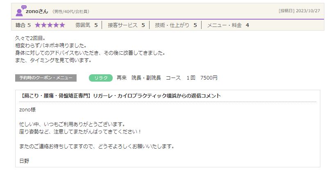This screenshot has width=331, height=171.
Task: Click the green リラク tag
Action: pos(101,78)
